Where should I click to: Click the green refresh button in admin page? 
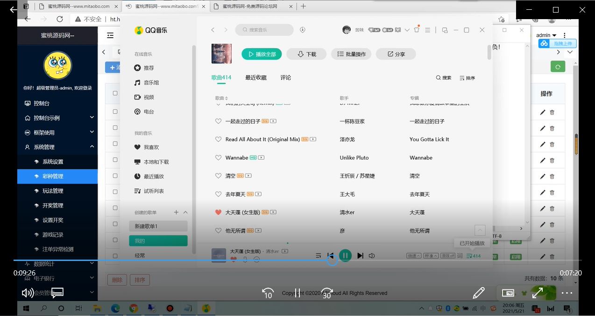[558, 67]
